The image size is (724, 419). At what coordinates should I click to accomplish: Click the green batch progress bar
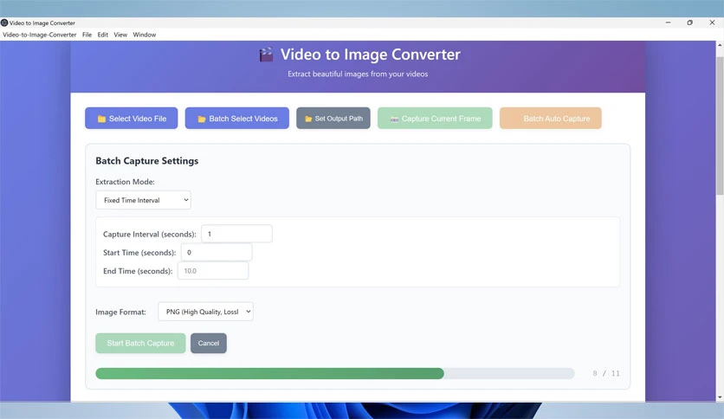point(269,373)
